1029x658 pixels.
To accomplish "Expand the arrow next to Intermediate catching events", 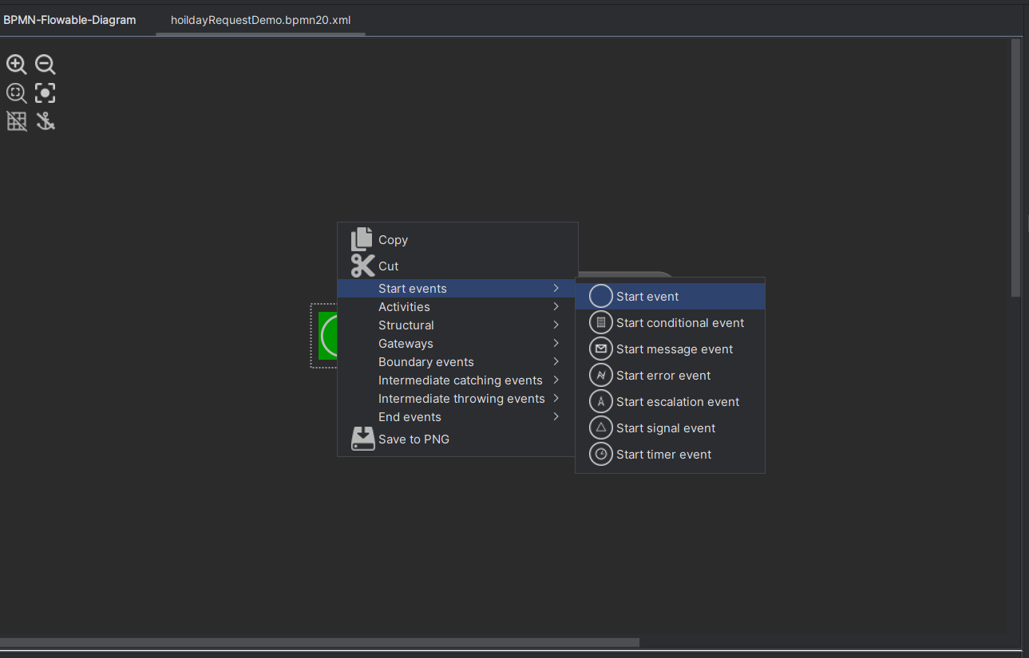I will (x=556, y=380).
